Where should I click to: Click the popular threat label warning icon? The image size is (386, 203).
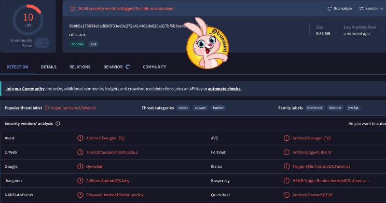[x=46, y=108]
